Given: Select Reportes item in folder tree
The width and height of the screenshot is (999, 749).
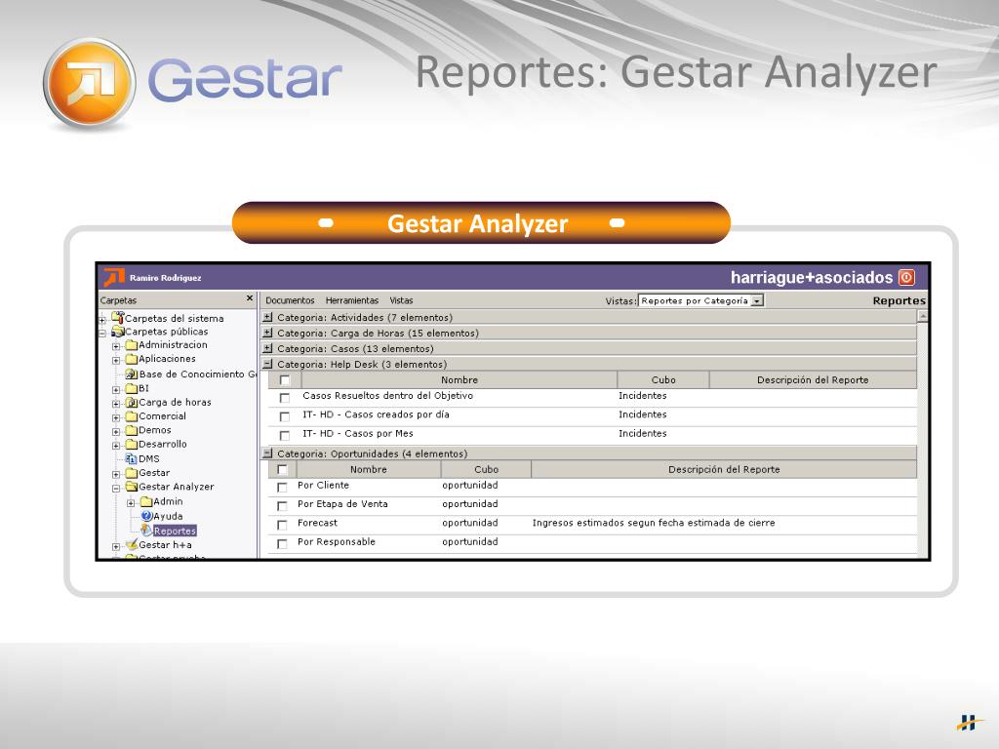Looking at the screenshot, I should [x=175, y=531].
